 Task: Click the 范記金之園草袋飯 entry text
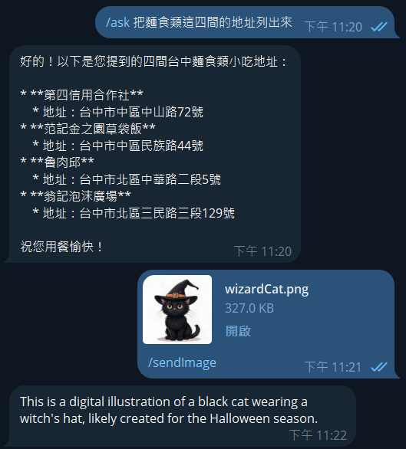(x=93, y=129)
